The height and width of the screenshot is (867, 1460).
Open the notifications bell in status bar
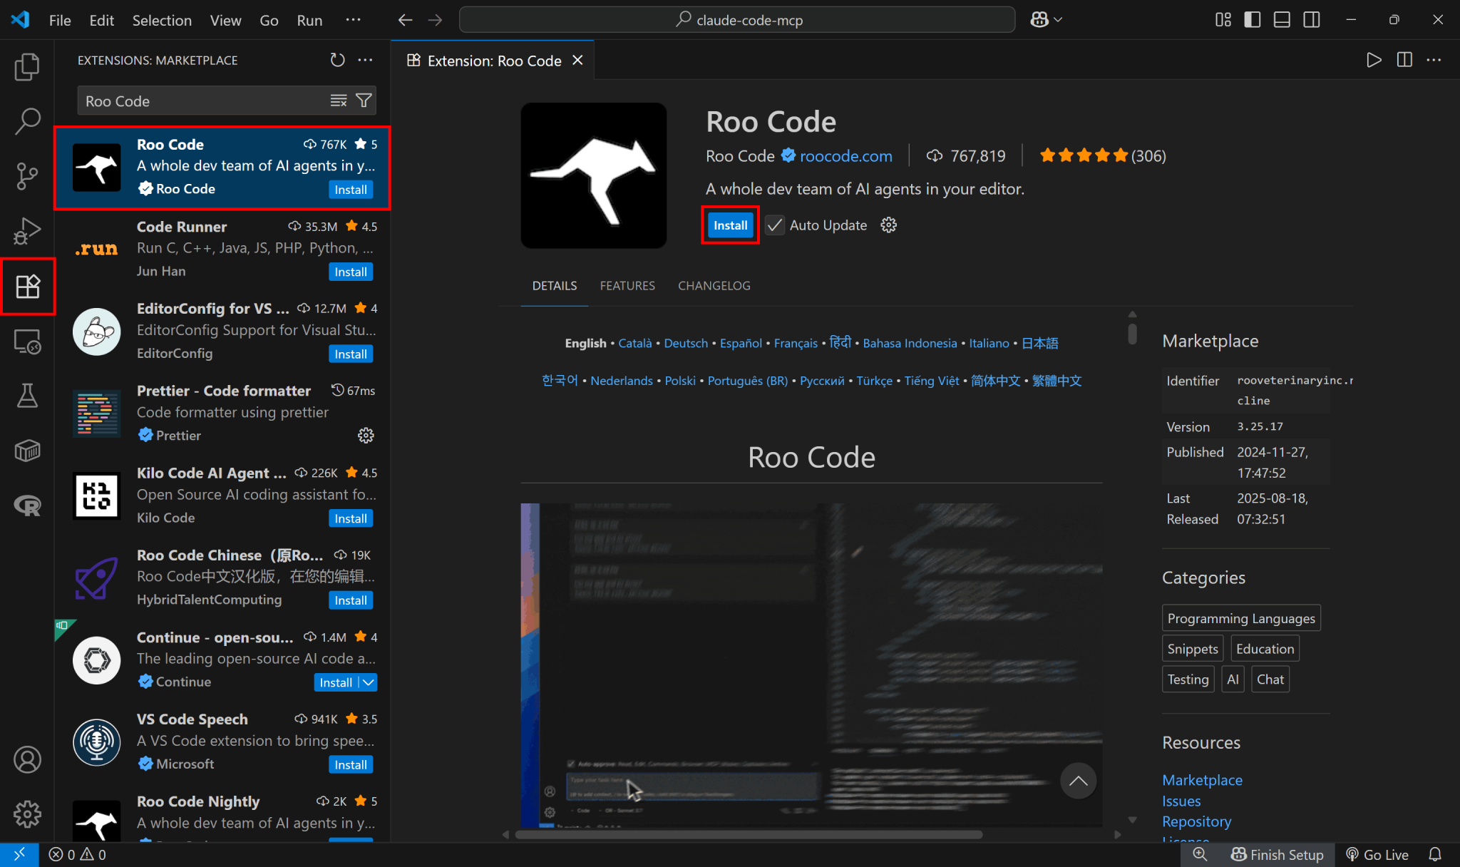click(1436, 854)
